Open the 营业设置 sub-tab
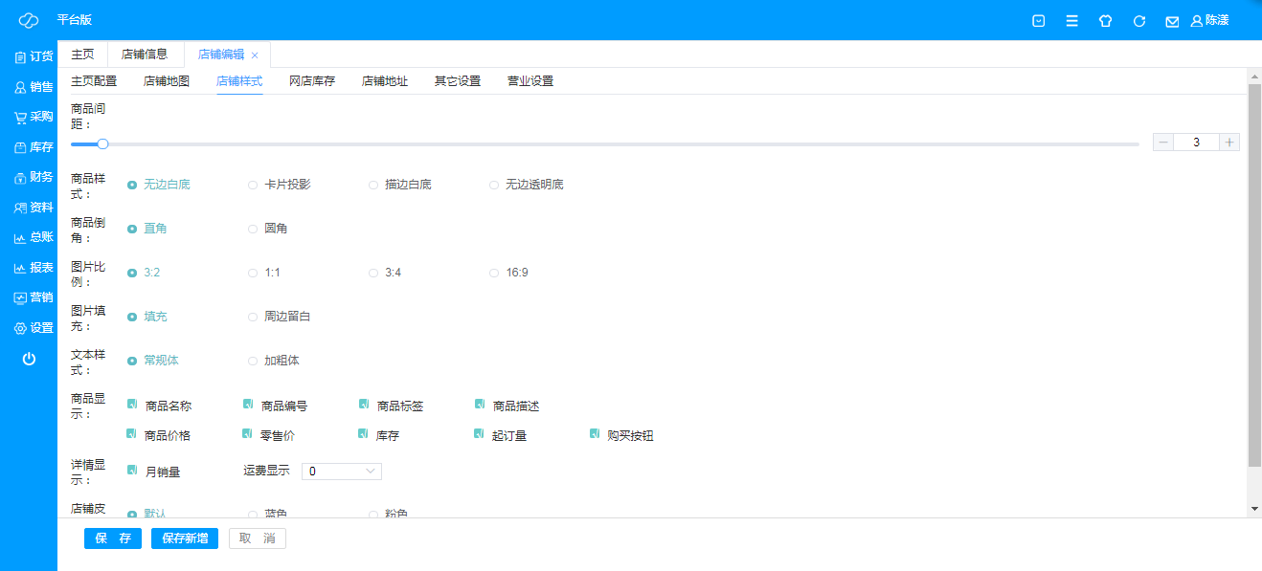 click(x=530, y=81)
